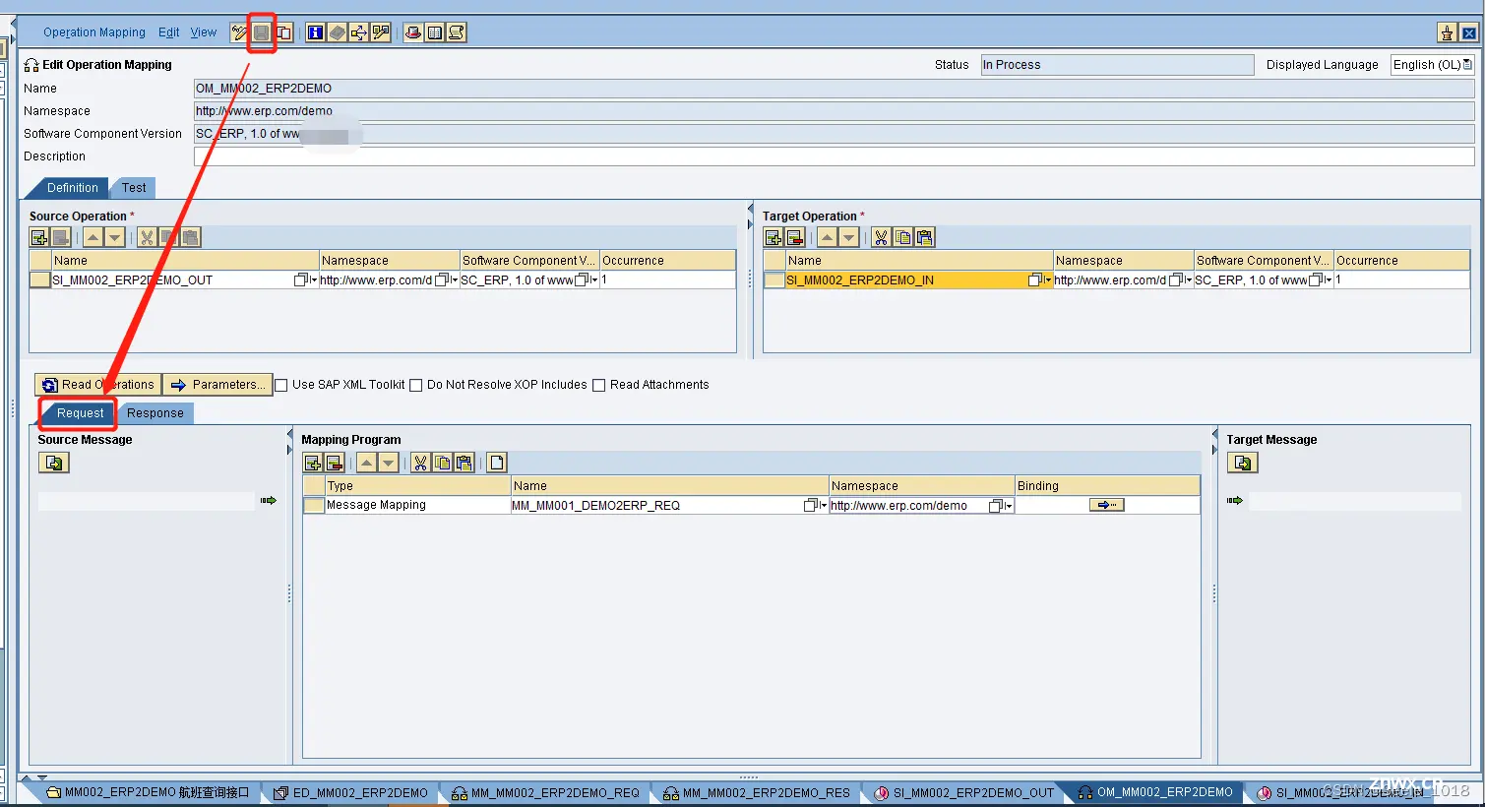Move Target Operation row up
This screenshot has width=1485, height=807.
tap(827, 237)
